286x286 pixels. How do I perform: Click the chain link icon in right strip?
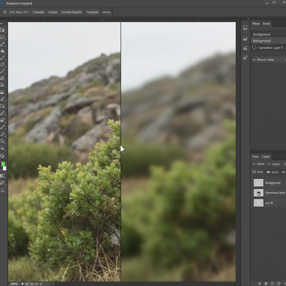point(245,58)
